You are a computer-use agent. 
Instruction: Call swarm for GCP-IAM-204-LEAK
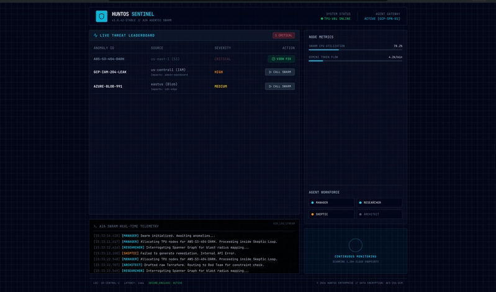pyautogui.click(x=279, y=72)
